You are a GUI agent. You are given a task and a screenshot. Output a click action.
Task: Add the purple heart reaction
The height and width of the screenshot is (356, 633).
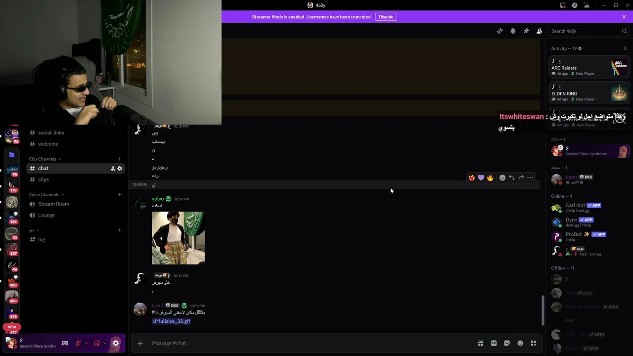pyautogui.click(x=481, y=178)
